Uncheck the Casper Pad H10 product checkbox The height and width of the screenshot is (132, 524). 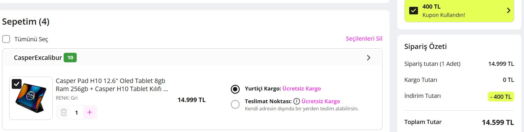[17, 84]
